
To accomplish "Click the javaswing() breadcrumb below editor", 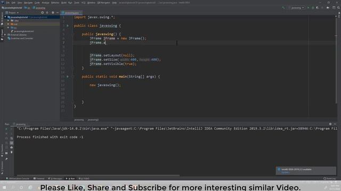I will click(x=93, y=120).
